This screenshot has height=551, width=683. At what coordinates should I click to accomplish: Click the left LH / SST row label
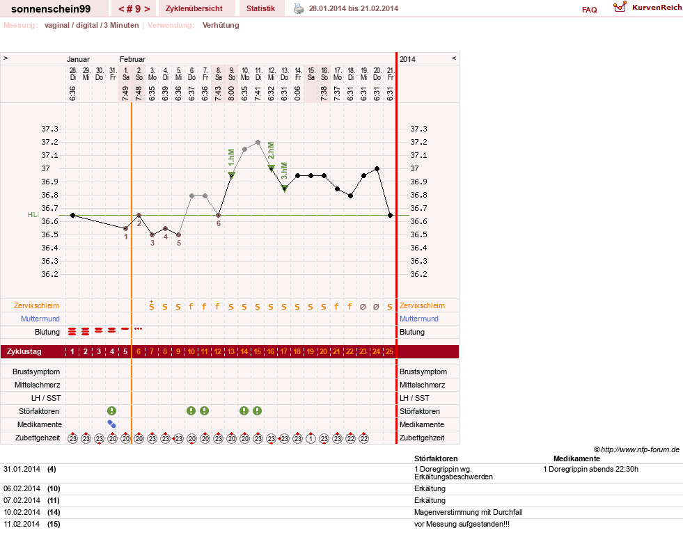click(x=46, y=398)
